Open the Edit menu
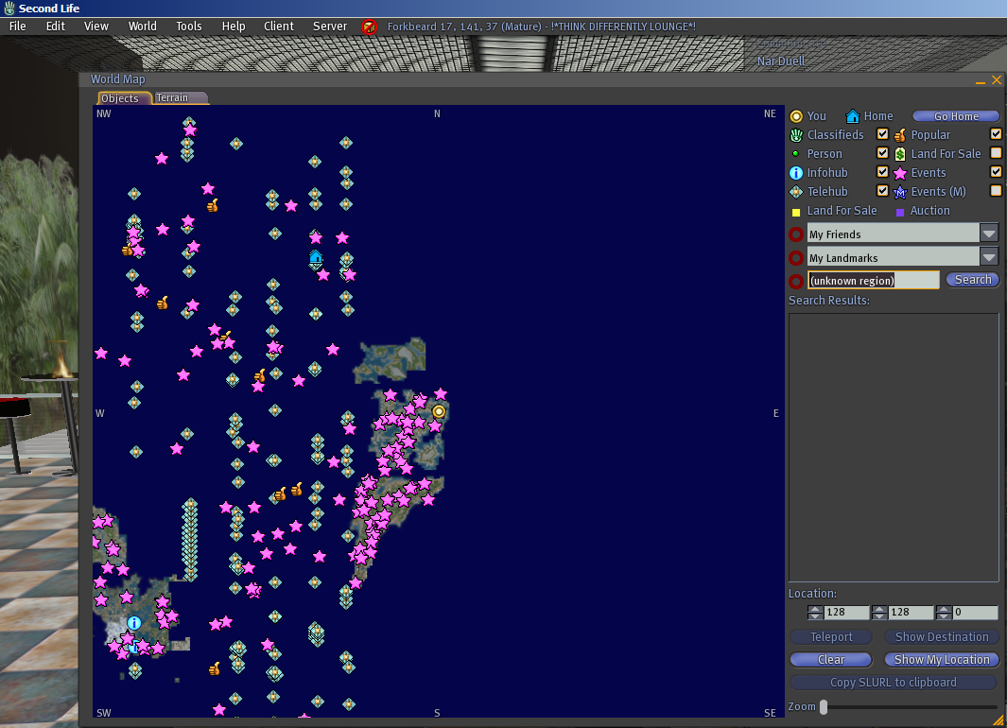 (56, 26)
